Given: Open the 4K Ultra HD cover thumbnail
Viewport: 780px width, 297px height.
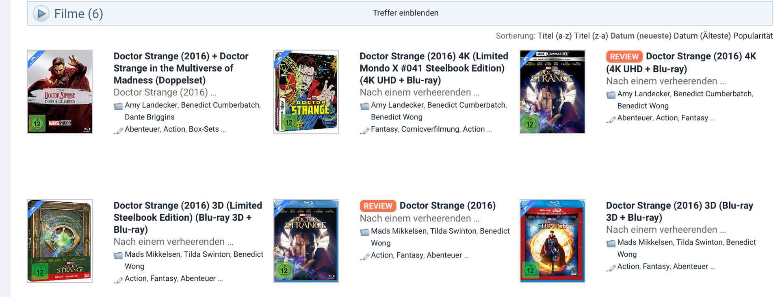Looking at the screenshot, I should pyautogui.click(x=552, y=91).
